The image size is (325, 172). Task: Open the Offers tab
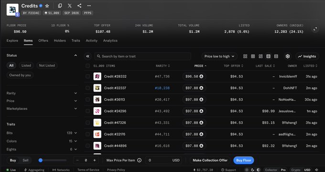pos(43,40)
